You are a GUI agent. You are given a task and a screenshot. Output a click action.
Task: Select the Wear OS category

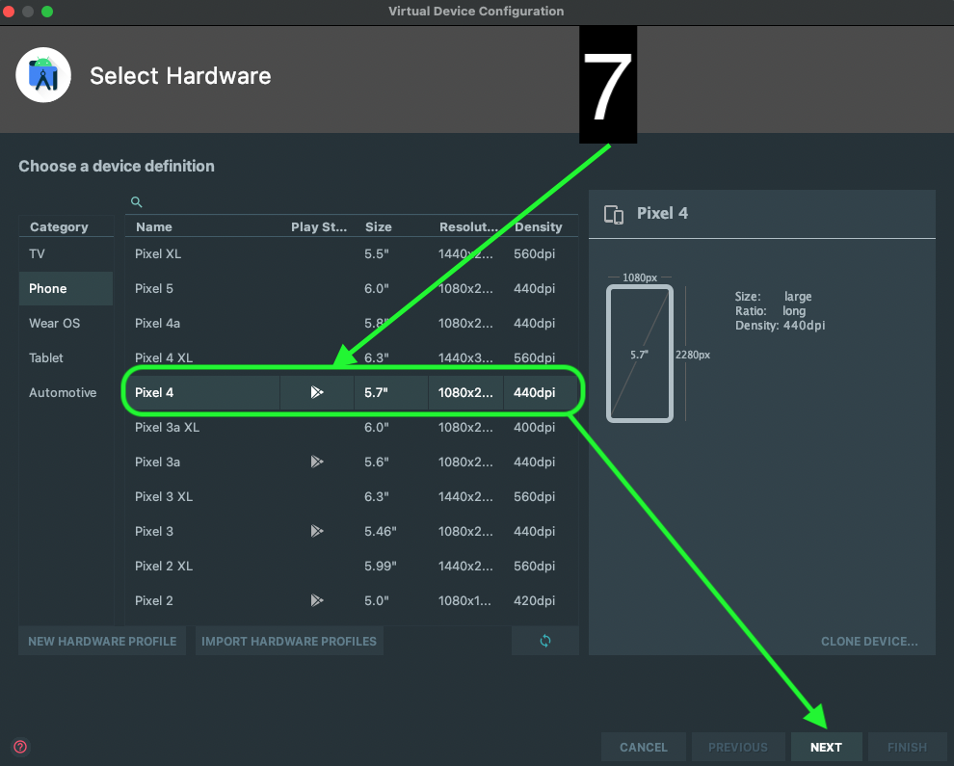tap(55, 324)
